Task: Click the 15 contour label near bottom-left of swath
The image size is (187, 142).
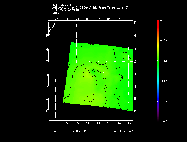Action: [x=67, y=98]
